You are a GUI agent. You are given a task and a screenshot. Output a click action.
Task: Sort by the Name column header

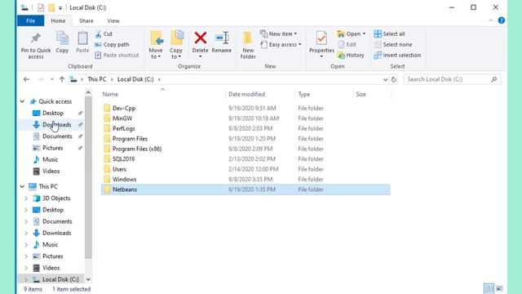tap(163, 95)
